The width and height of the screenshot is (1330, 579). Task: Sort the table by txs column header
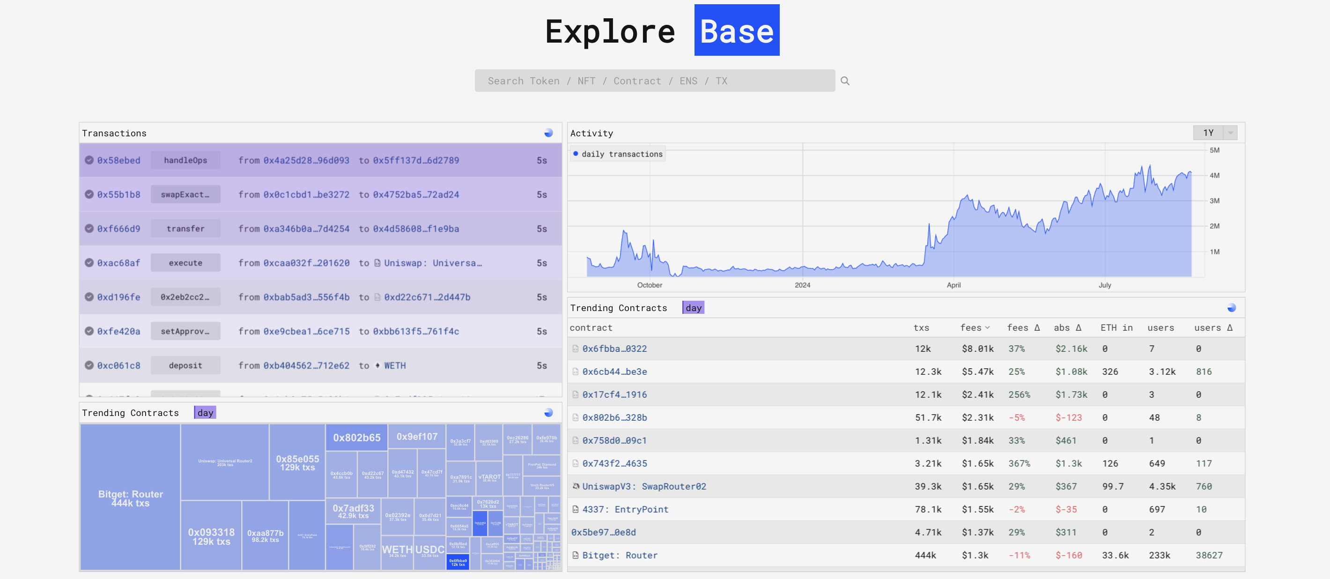921,327
